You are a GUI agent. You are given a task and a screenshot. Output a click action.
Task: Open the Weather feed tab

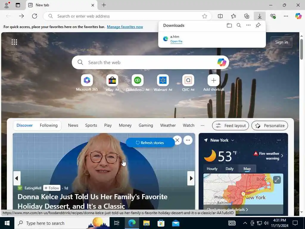tap(168, 126)
